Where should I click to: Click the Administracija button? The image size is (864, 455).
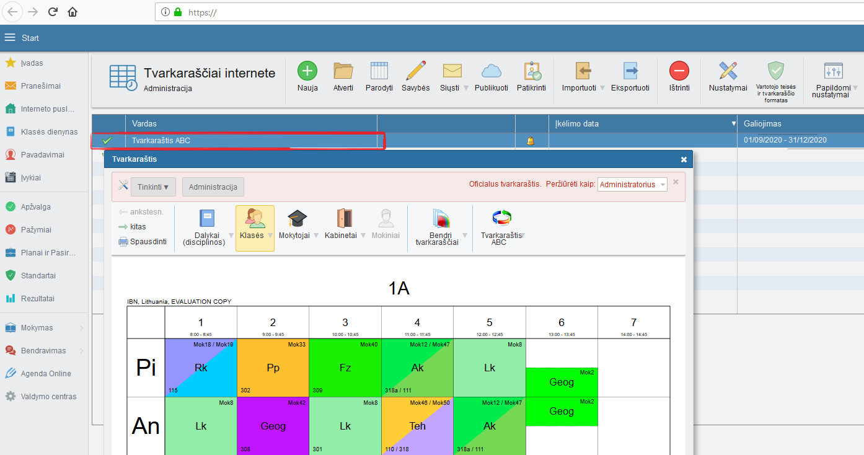[x=213, y=187]
